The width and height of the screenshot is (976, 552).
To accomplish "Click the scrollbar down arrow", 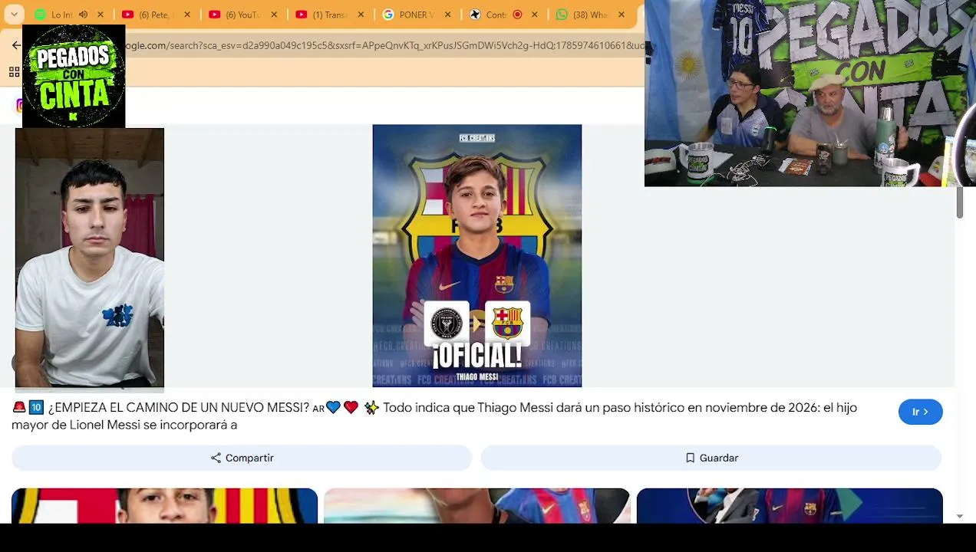I will pos(959,517).
